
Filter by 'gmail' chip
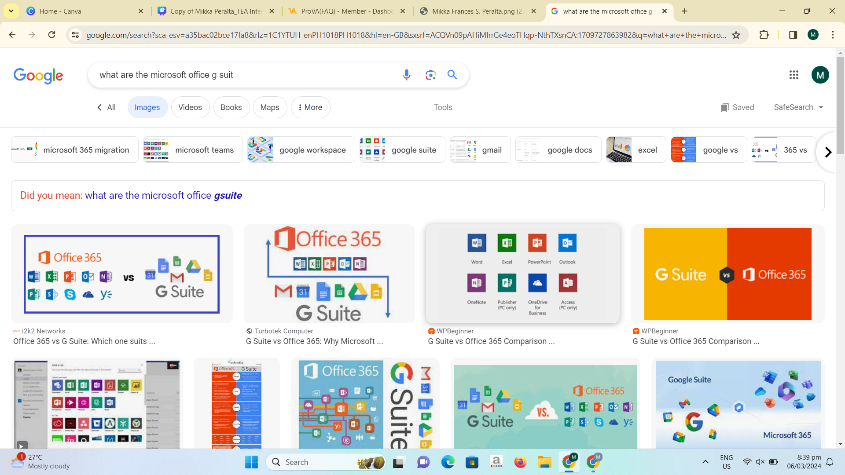pos(480,150)
